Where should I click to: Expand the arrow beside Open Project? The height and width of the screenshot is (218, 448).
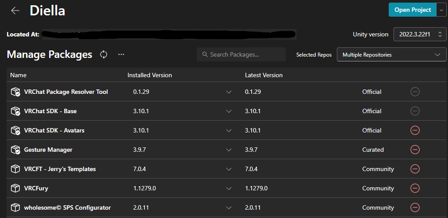tap(441, 10)
